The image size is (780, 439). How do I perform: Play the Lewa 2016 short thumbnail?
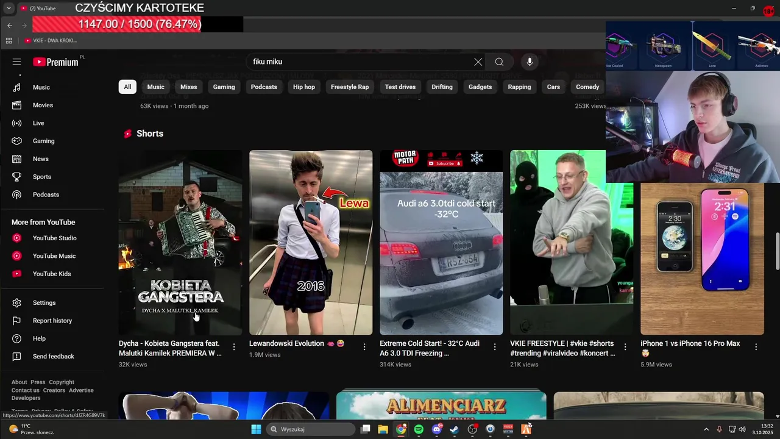(x=311, y=243)
